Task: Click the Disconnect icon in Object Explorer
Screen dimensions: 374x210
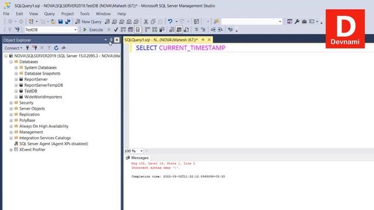Action: pyautogui.click(x=35, y=48)
